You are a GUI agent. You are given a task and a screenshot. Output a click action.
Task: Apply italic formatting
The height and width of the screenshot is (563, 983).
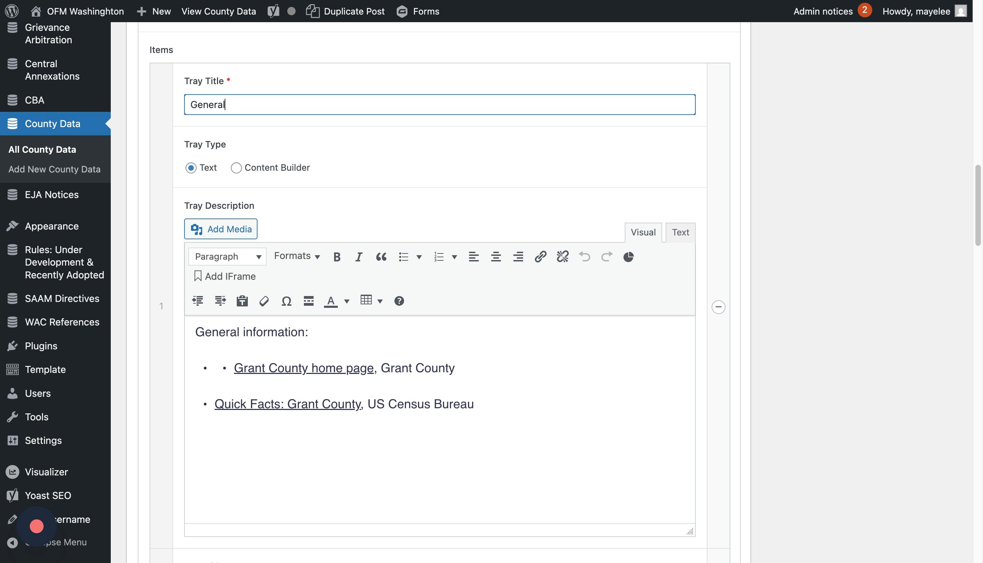click(359, 257)
